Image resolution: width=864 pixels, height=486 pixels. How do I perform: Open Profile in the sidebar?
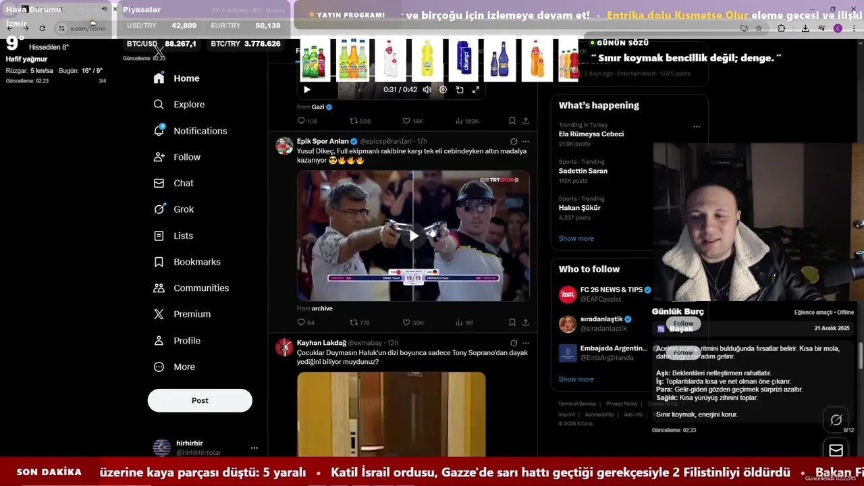[177, 341]
